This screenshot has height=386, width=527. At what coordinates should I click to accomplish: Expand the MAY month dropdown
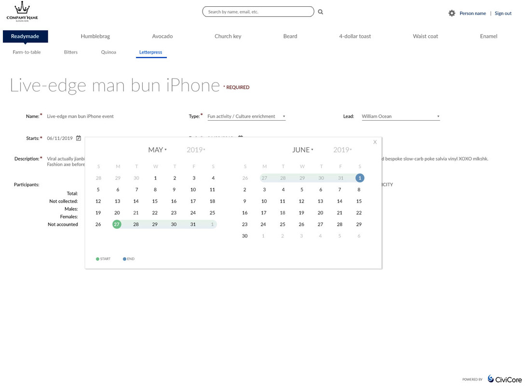(x=157, y=150)
